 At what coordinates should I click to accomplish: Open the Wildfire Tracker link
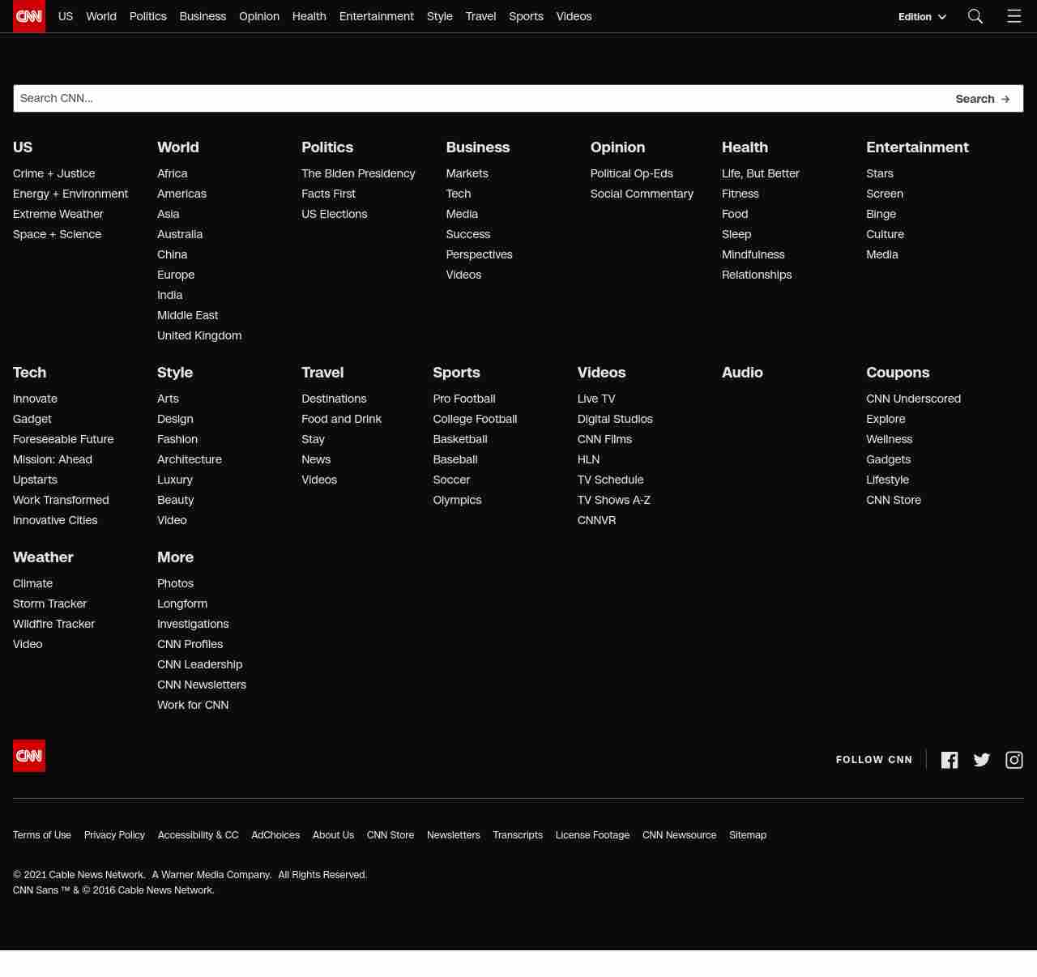(x=53, y=624)
